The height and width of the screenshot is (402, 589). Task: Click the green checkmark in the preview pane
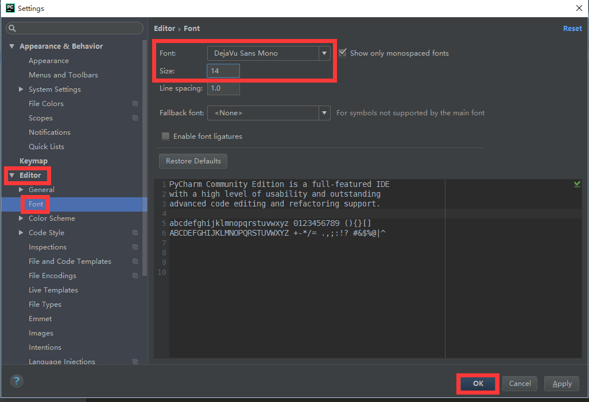pyautogui.click(x=577, y=184)
